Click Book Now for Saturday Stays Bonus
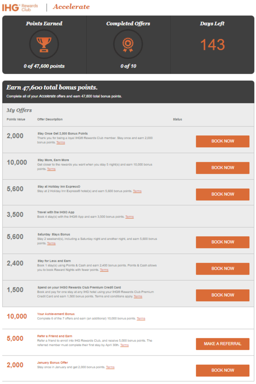Image resolution: width=256 pixels, height=384 pixels. click(x=222, y=242)
